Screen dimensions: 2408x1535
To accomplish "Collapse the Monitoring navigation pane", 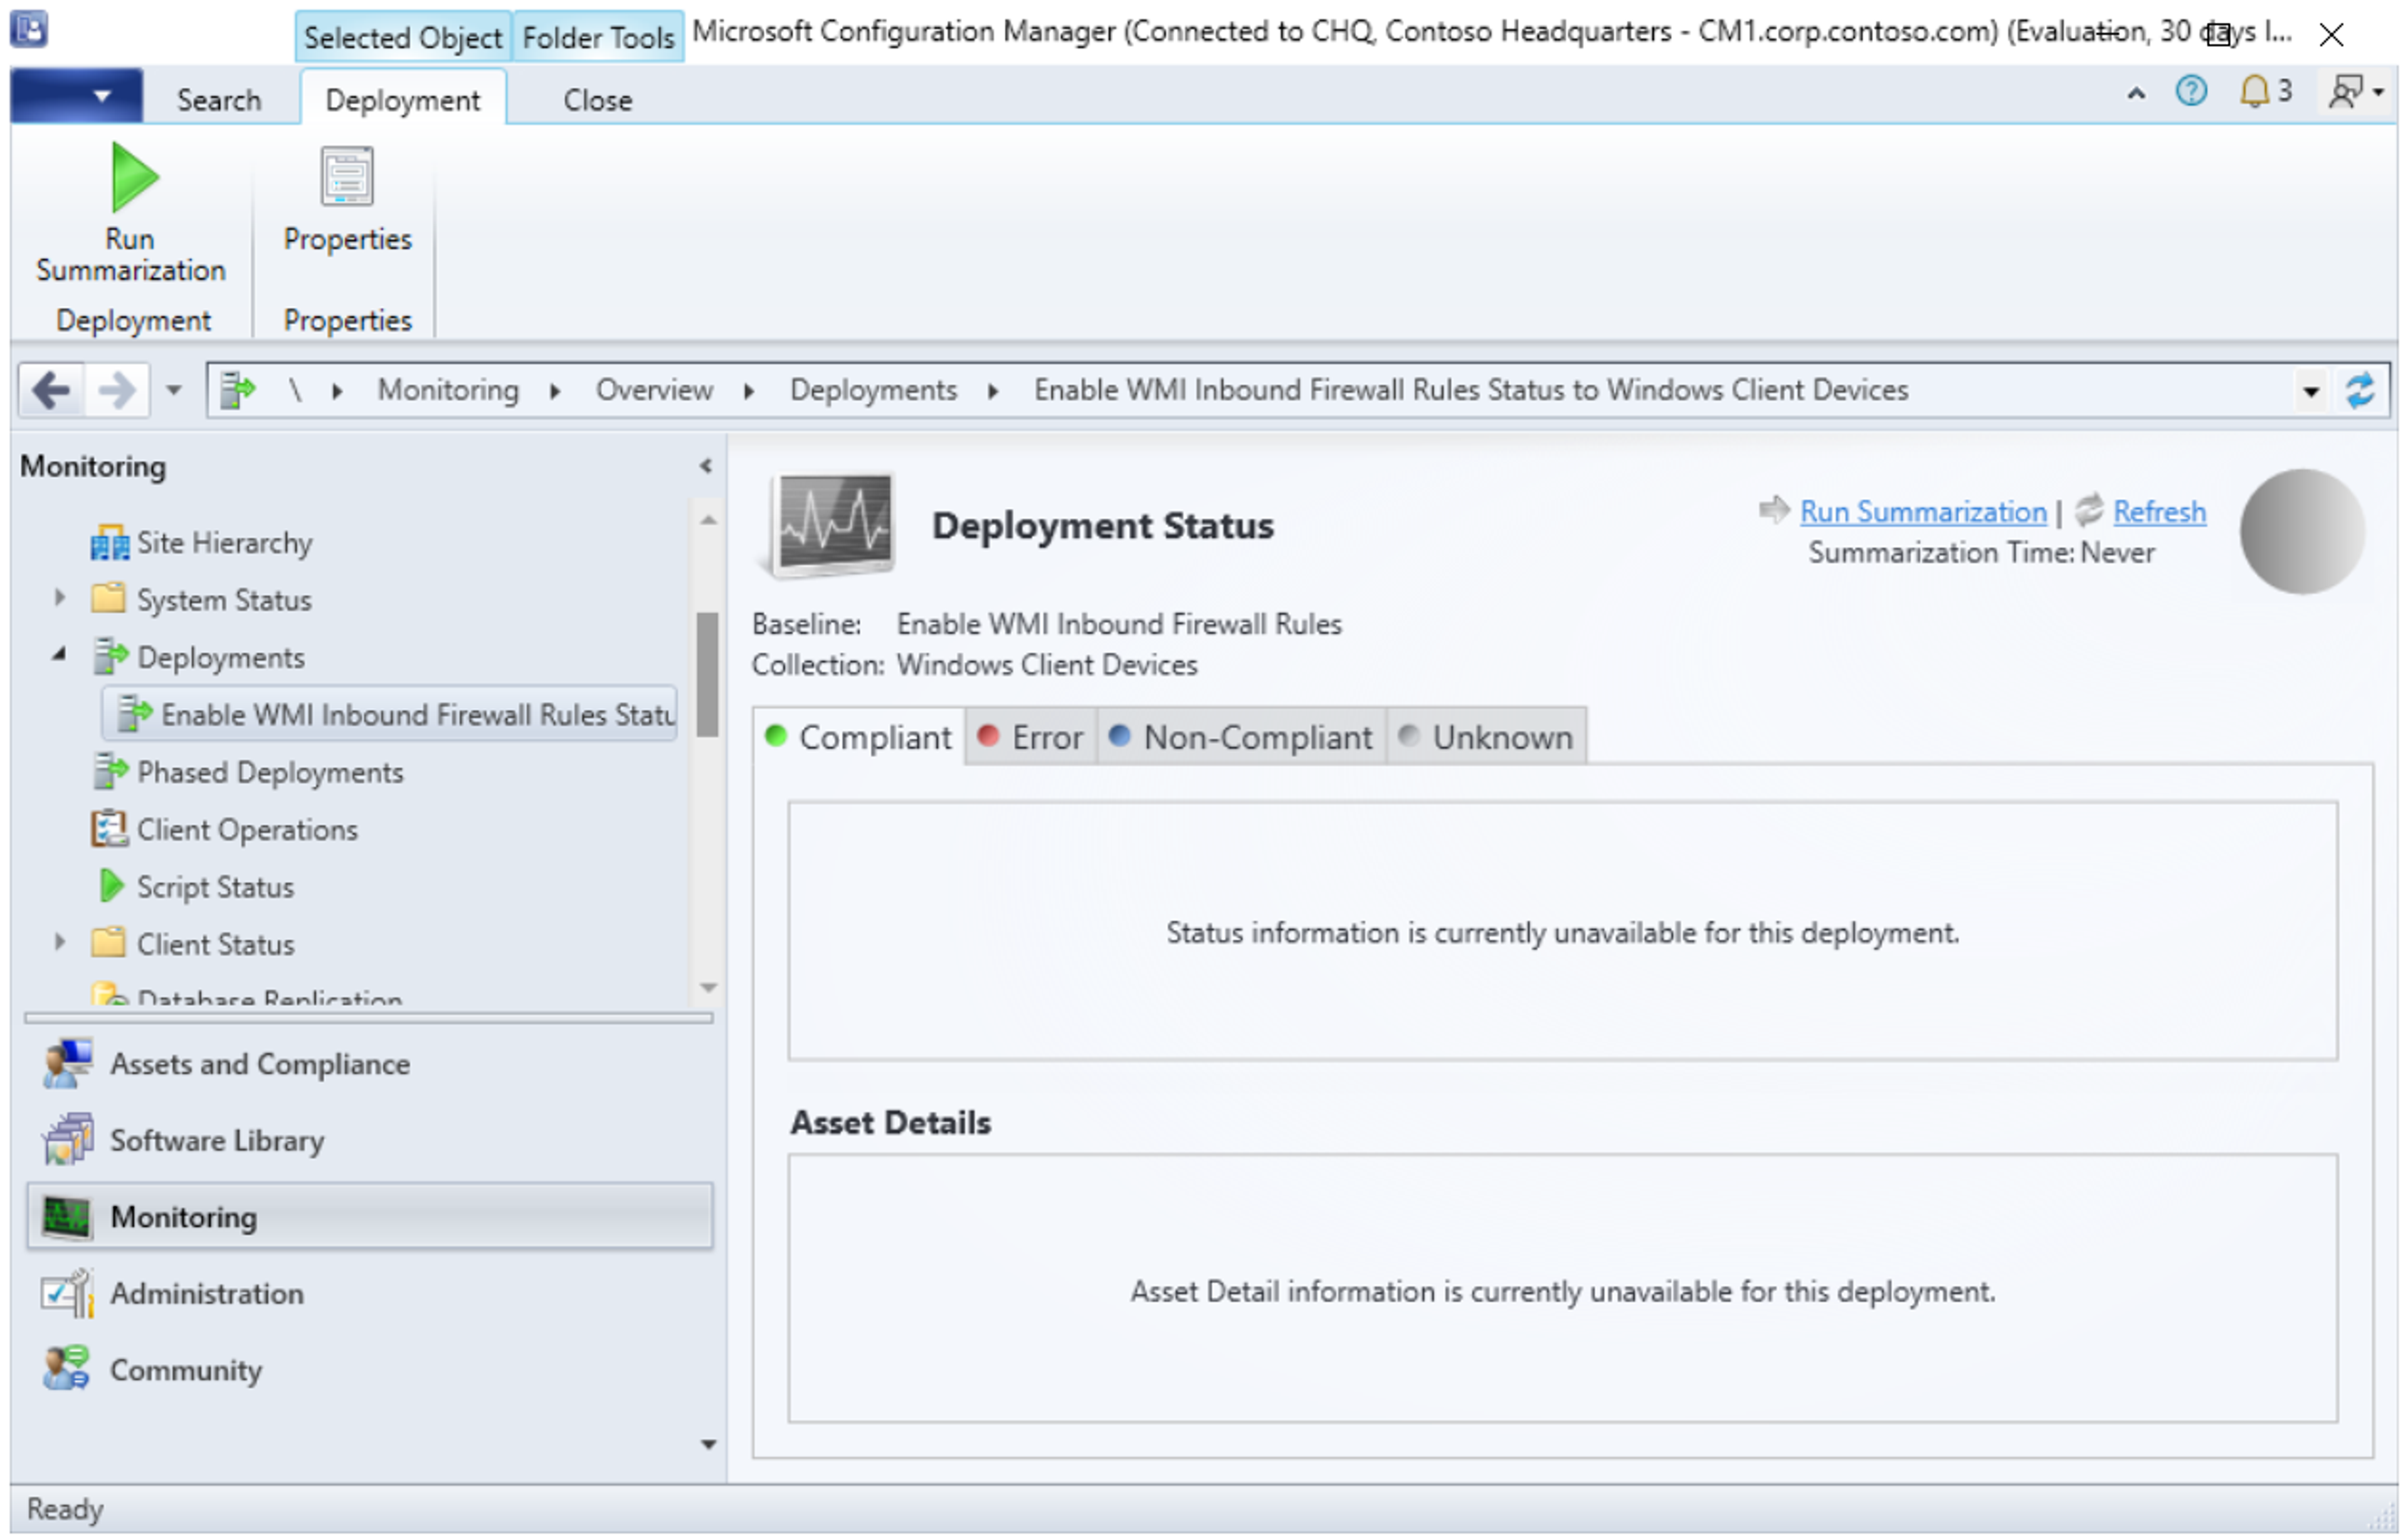I will pos(705,466).
